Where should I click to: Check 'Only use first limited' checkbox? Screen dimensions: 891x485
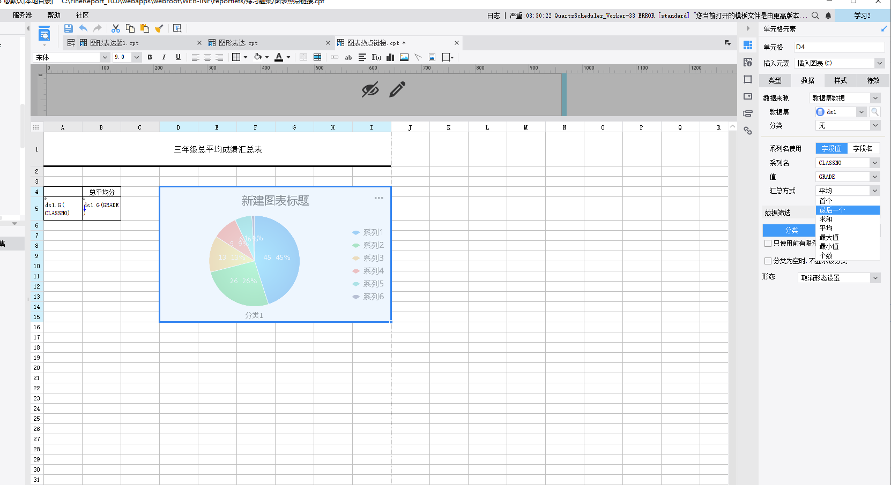(768, 243)
